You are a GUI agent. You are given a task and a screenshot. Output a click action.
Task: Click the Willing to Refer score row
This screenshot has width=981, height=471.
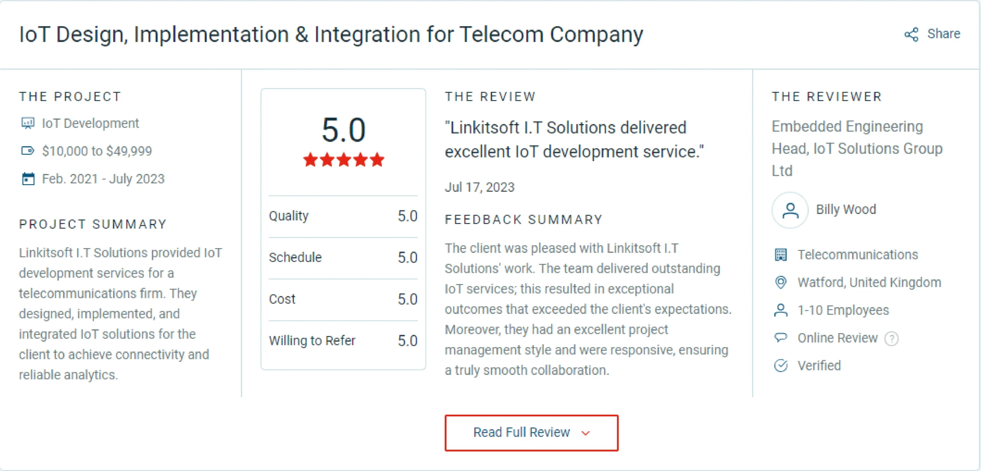coord(343,340)
